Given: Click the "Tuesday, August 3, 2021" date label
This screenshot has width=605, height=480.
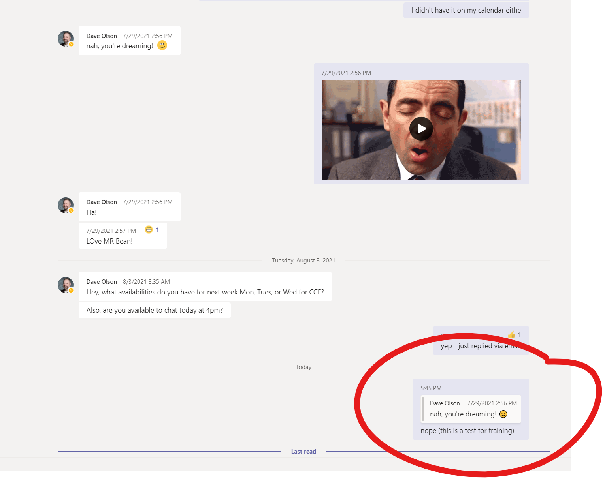Looking at the screenshot, I should point(303,261).
